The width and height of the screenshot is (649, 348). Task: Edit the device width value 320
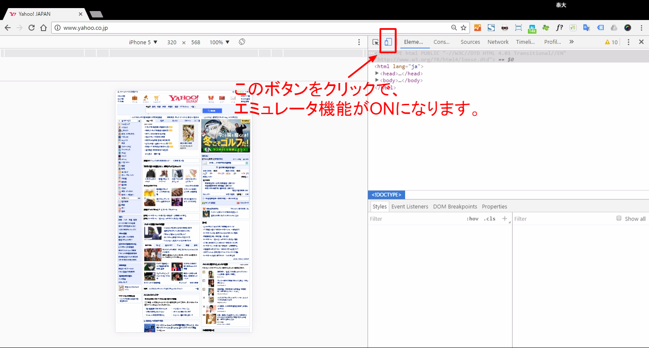172,42
